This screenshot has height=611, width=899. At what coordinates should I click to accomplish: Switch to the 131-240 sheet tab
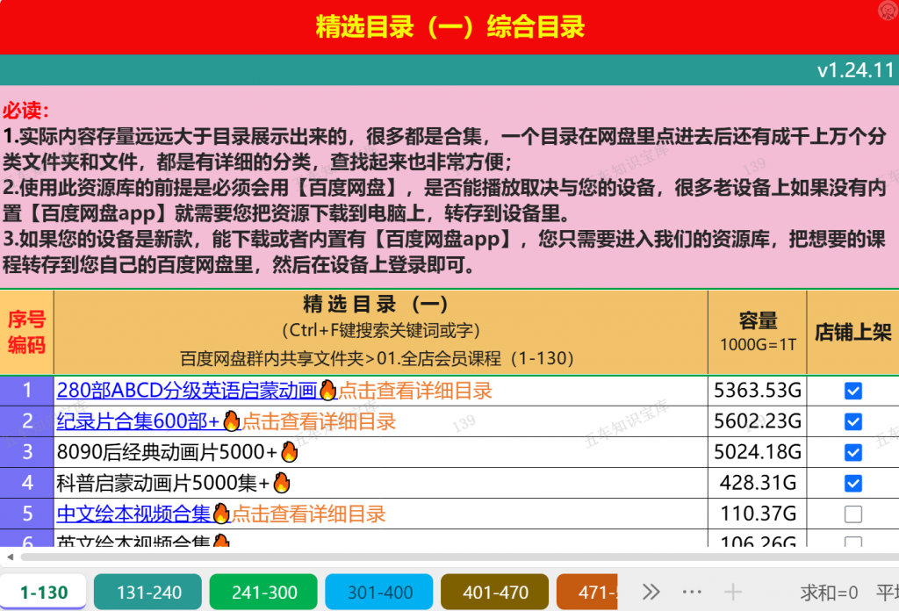tap(147, 592)
